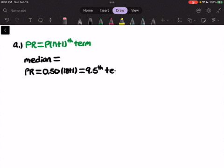Expand the stylus options dropdown chevron
This screenshot has width=224, height=168.
click(218, 20)
